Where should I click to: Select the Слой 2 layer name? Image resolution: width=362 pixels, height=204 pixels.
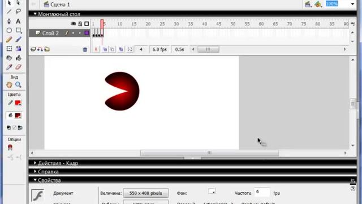(50, 33)
